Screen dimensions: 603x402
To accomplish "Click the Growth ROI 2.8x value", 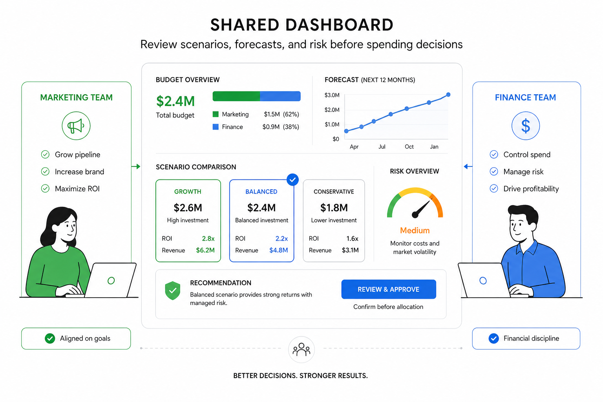I will point(208,238).
